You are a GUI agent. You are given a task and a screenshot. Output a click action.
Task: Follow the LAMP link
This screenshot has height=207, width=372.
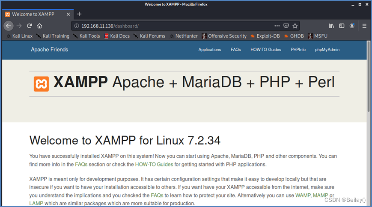coord(36,204)
